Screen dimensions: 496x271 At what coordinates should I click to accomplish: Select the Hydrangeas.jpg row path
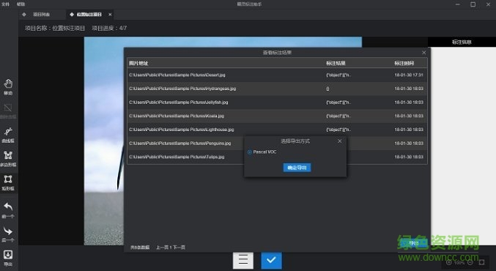pos(182,89)
